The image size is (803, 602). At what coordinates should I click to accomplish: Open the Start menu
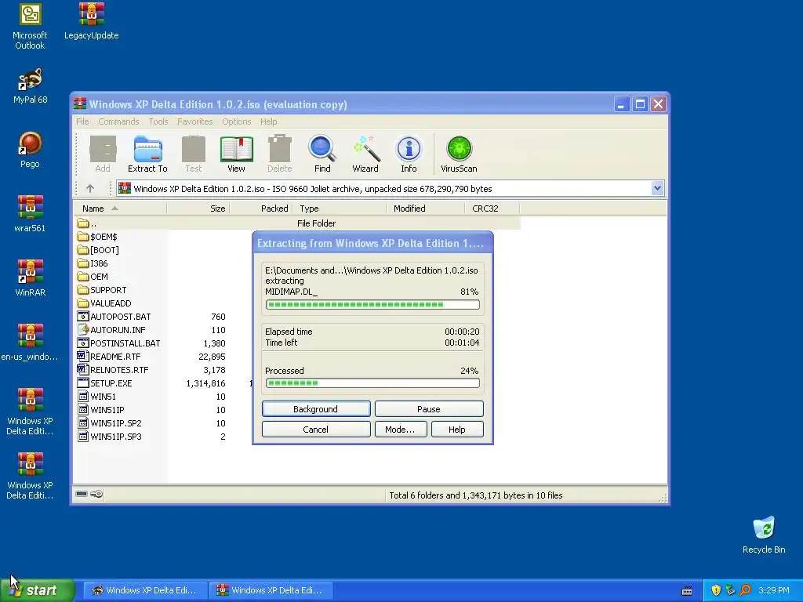pos(37,590)
